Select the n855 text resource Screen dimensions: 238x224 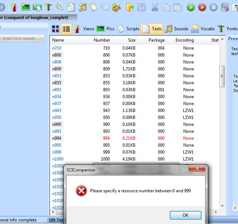click(x=57, y=83)
